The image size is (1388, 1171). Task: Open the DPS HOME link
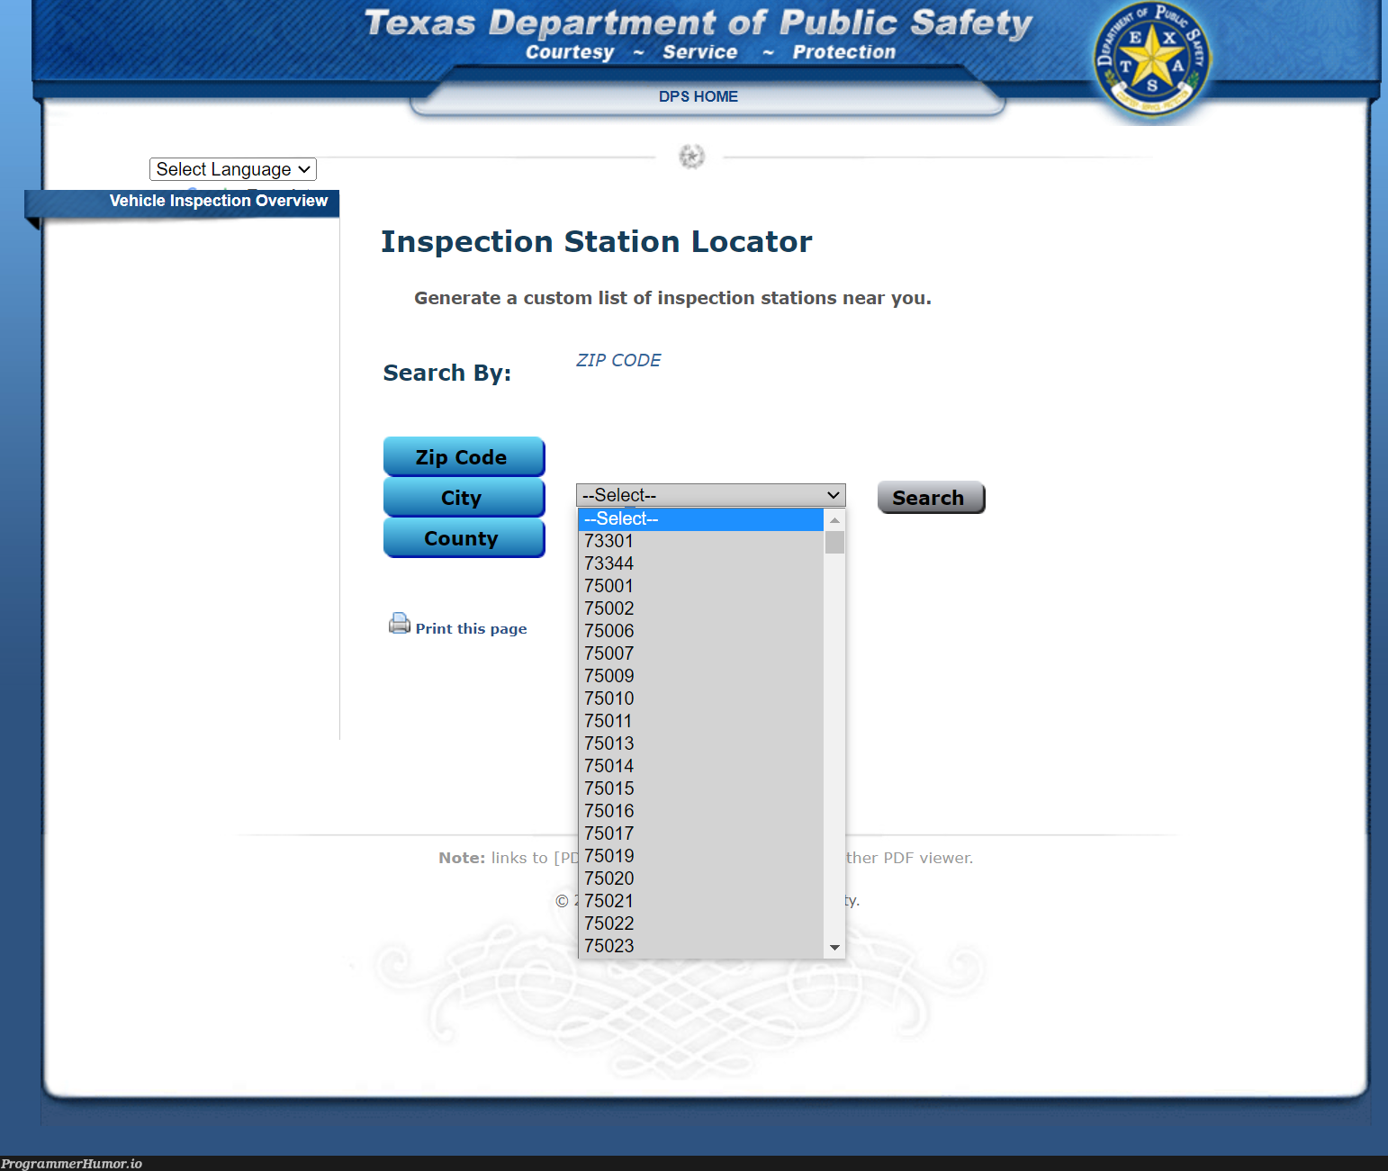click(698, 96)
